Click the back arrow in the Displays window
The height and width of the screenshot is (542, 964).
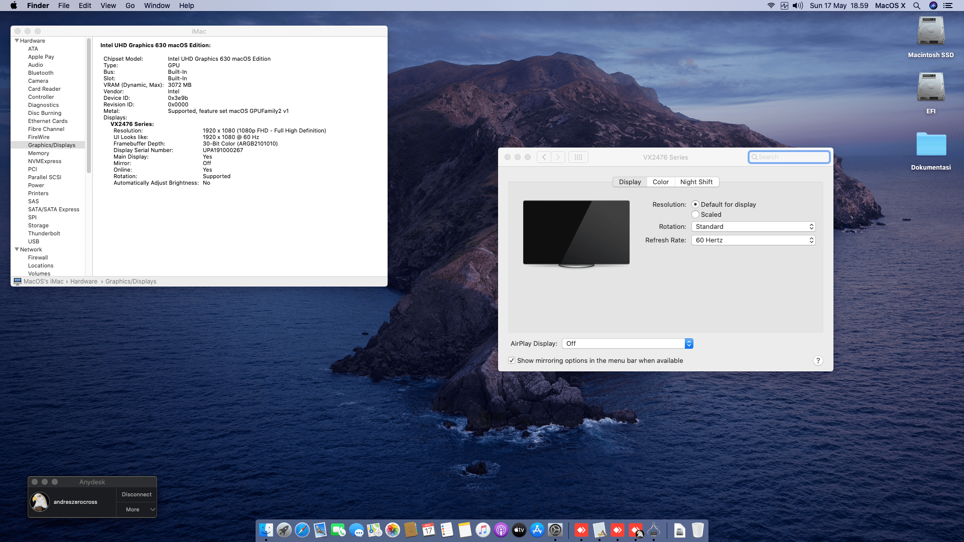[544, 157]
